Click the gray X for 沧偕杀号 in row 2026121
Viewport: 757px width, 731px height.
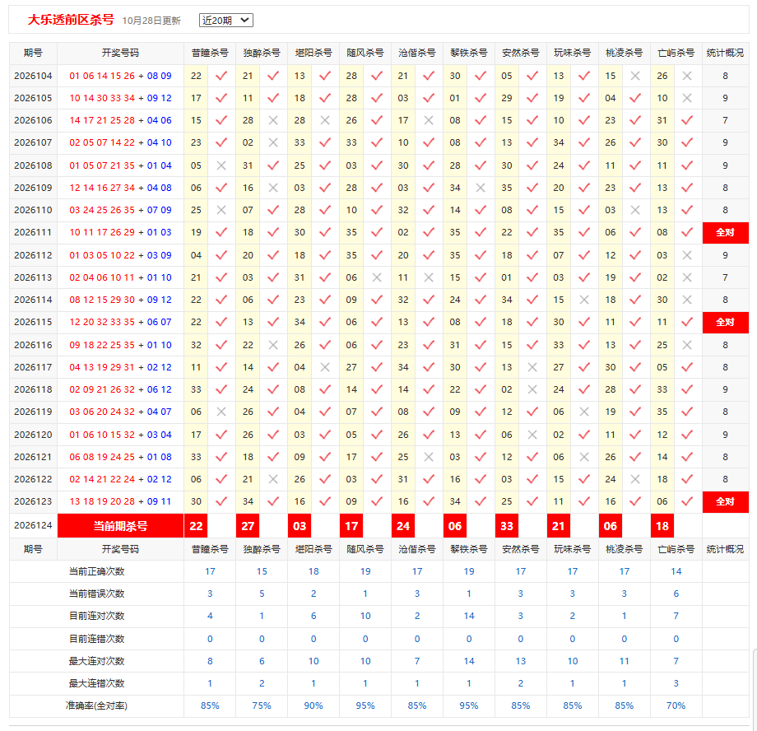(429, 457)
